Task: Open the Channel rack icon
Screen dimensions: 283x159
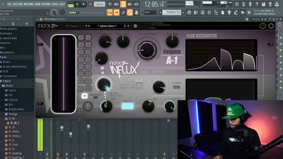Action: coord(203,12)
